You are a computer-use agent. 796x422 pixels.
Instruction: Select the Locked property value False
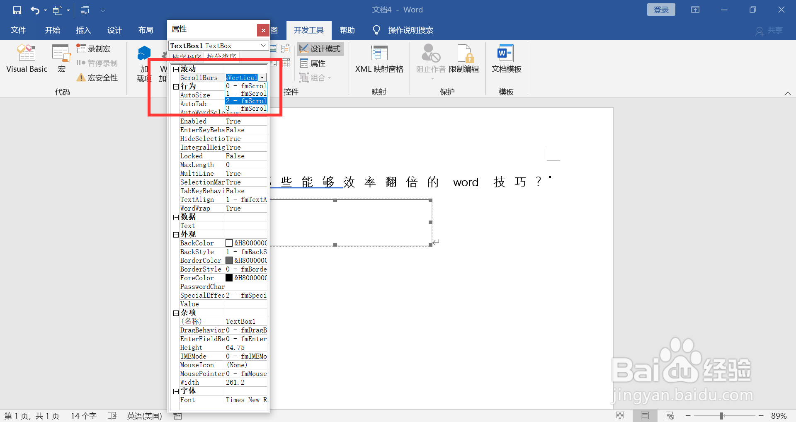click(246, 156)
